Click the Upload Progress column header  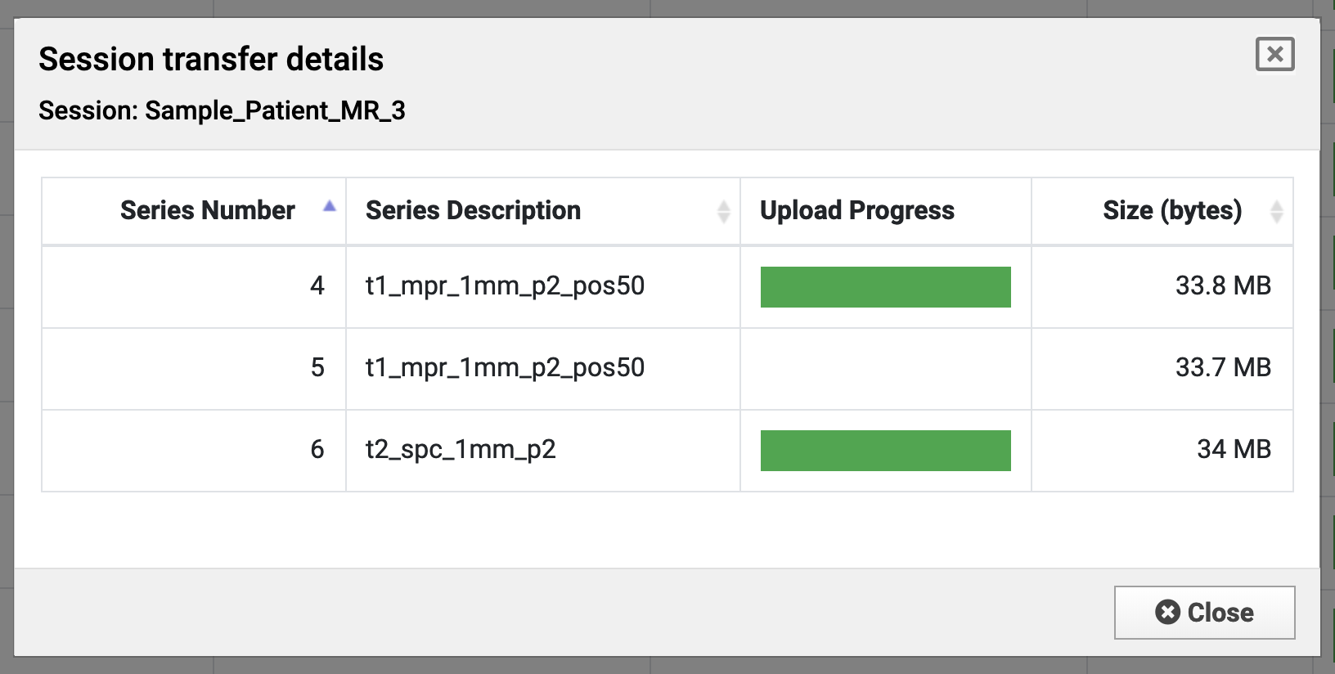tap(856, 211)
